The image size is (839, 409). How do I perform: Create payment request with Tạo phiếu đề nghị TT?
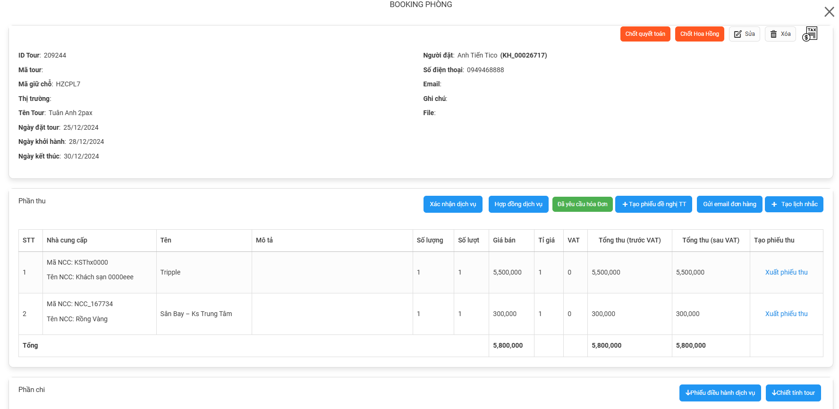pyautogui.click(x=653, y=204)
